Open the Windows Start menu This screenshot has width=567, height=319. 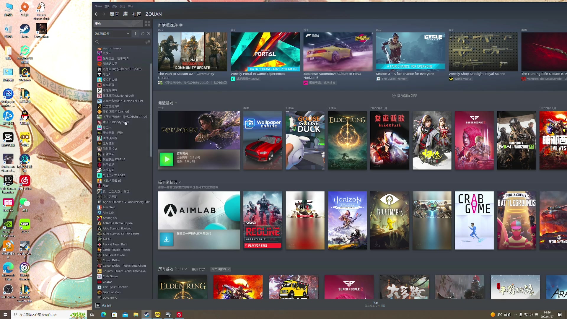tap(5, 315)
